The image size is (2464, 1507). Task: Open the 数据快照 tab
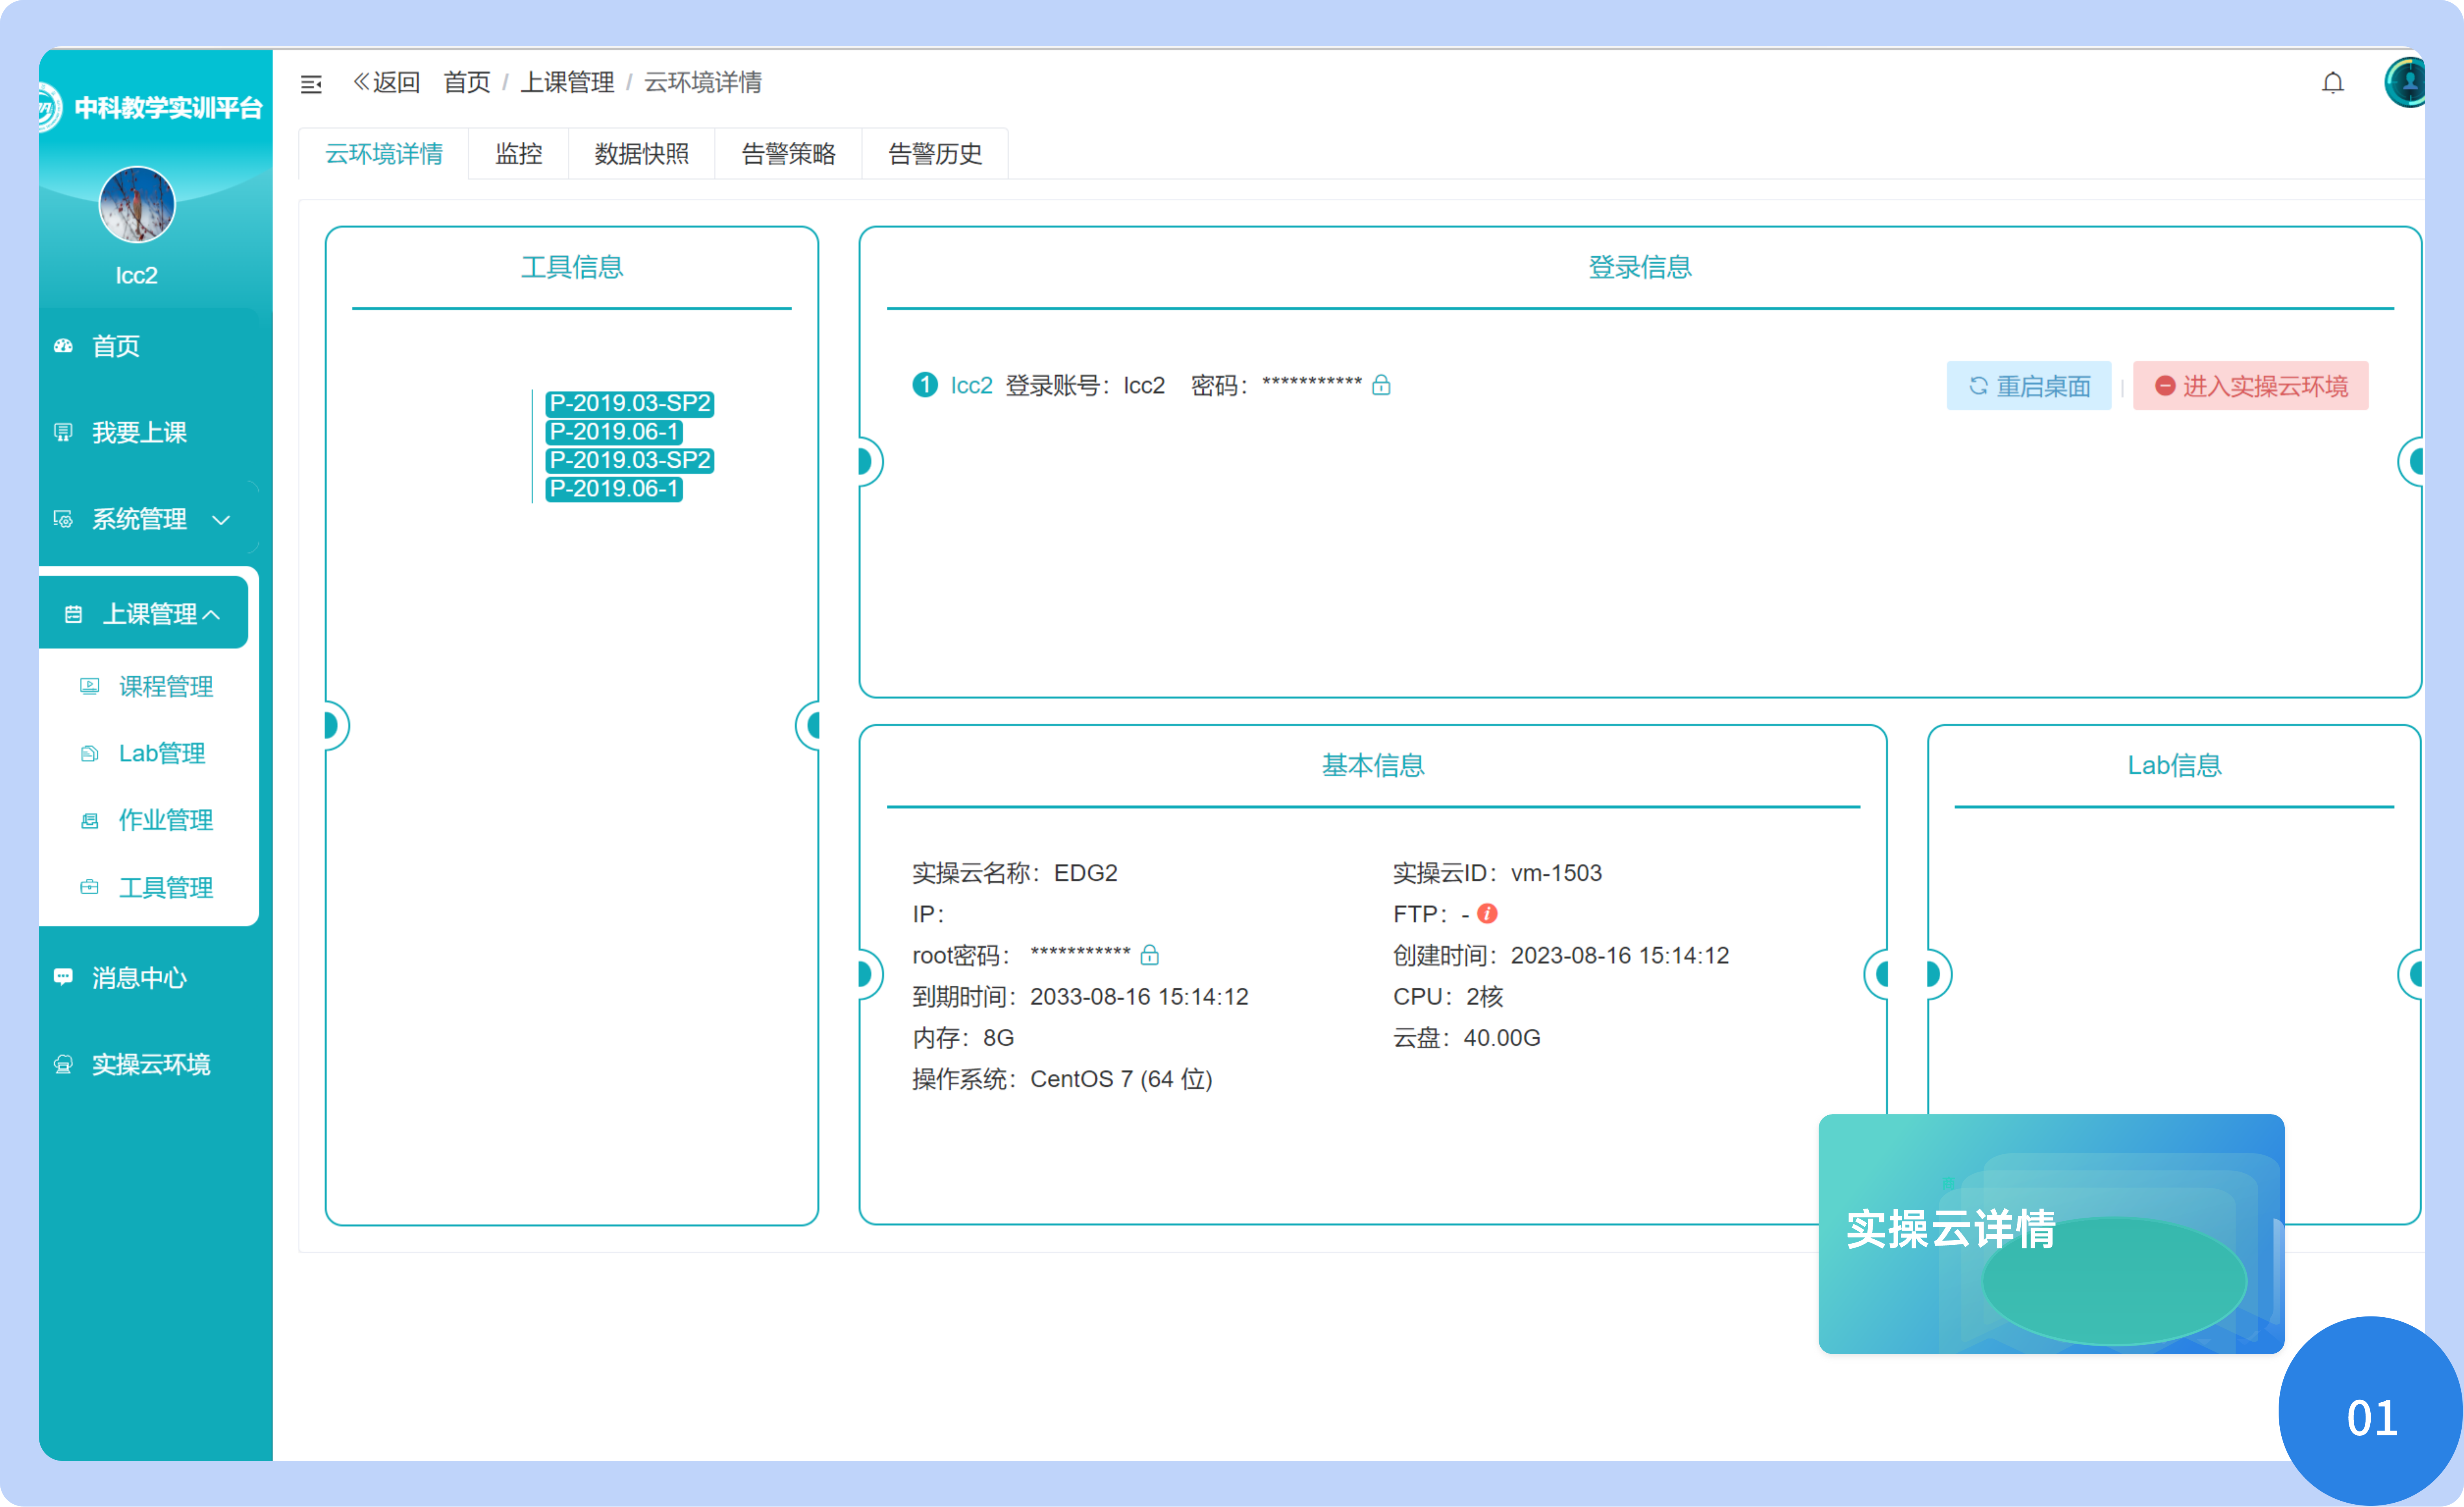coord(642,154)
